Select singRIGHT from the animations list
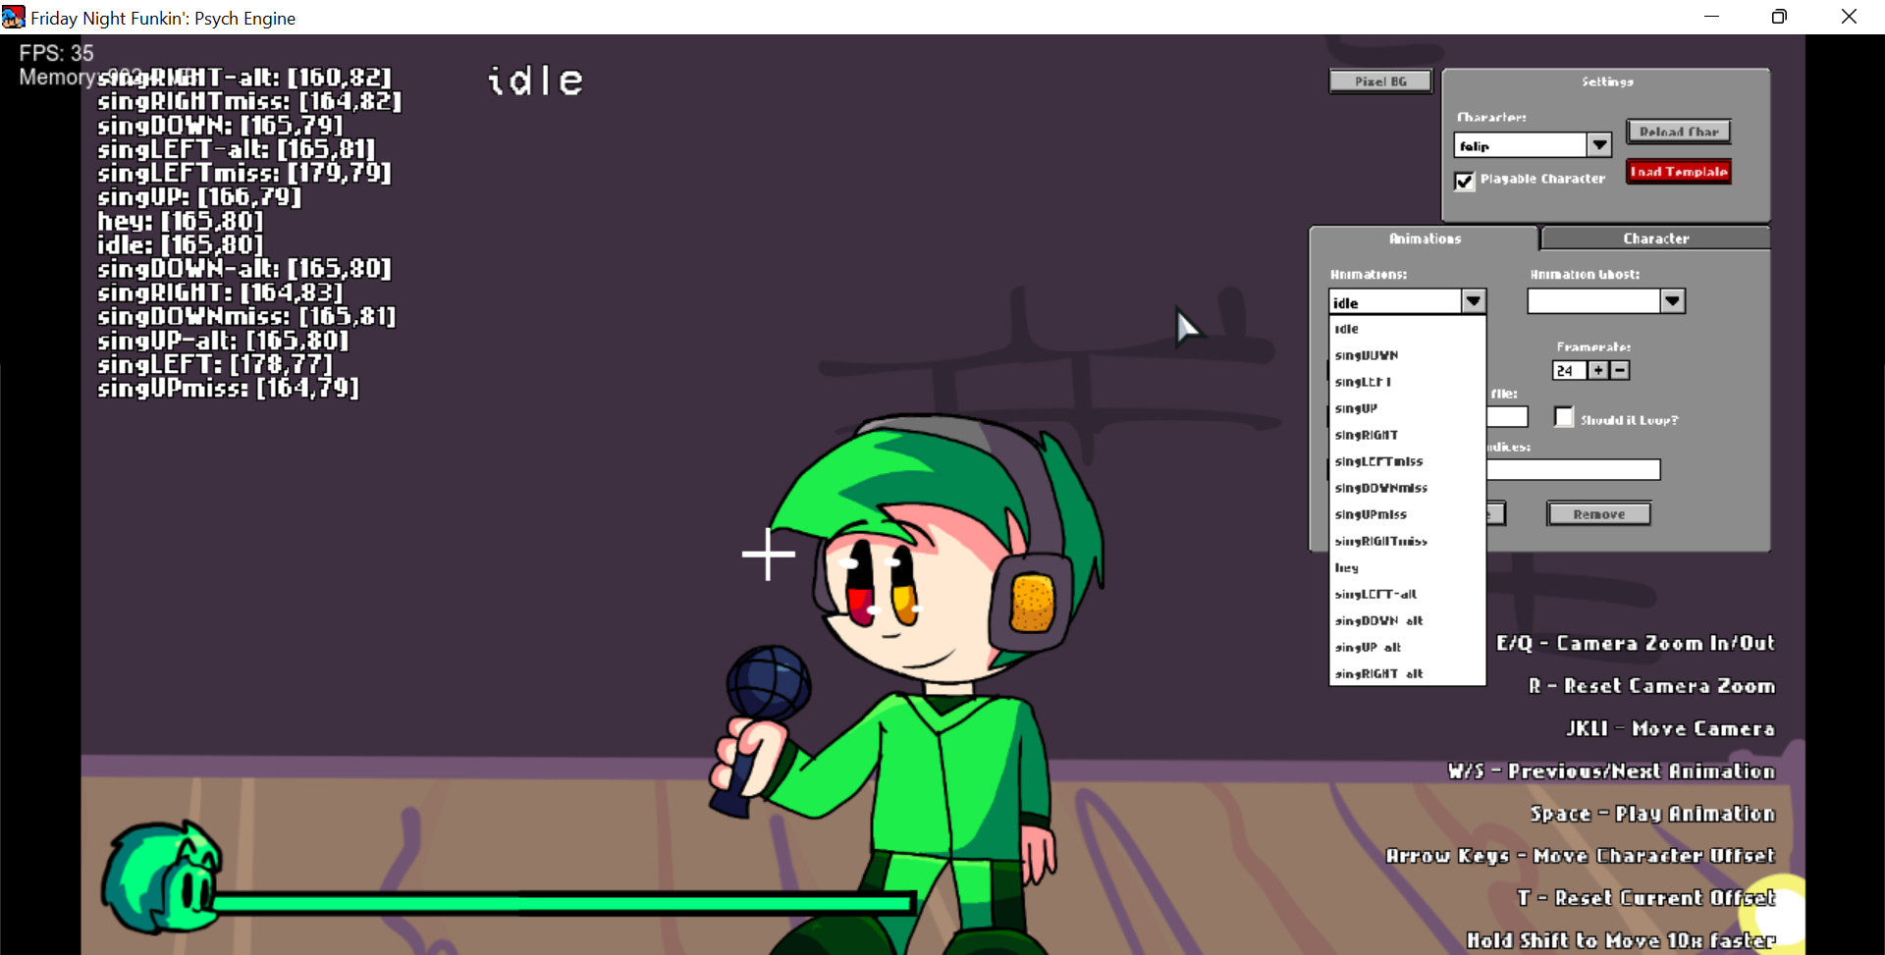 click(1407, 435)
